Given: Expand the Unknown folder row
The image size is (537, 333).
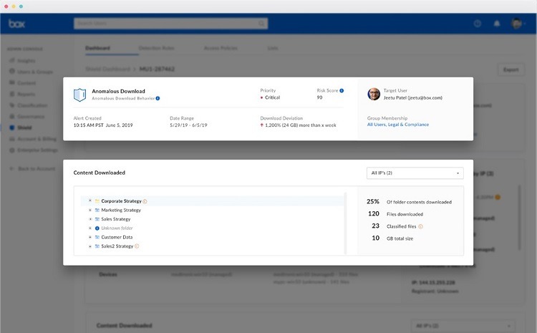Looking at the screenshot, I should [90, 228].
